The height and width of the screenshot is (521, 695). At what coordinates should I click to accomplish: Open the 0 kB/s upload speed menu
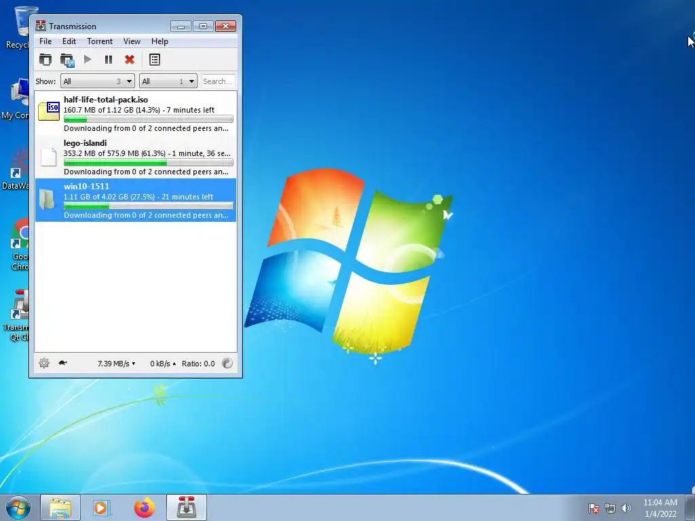pyautogui.click(x=163, y=364)
